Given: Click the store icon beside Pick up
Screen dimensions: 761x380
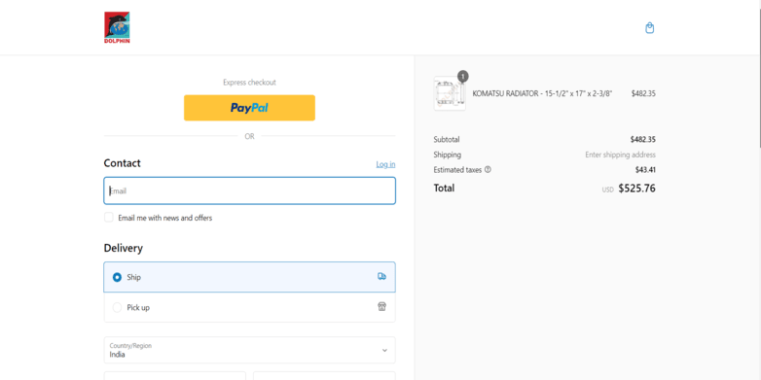Looking at the screenshot, I should (381, 306).
